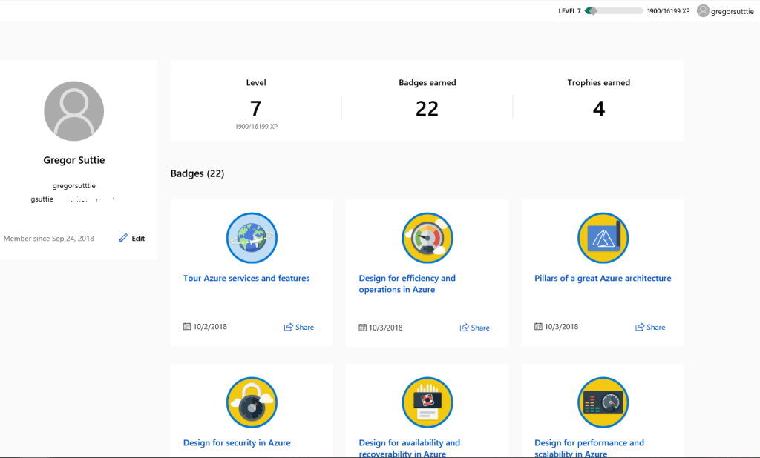The image size is (760, 458).
Task: Open the availability and recoverability badge icon
Action: pyautogui.click(x=427, y=402)
